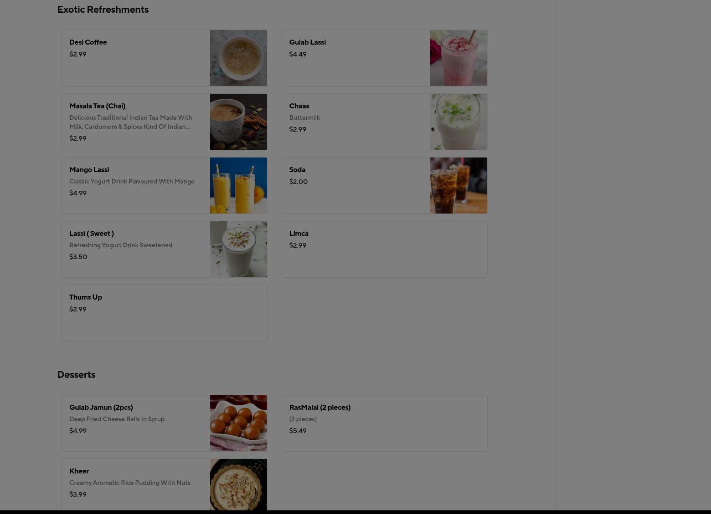This screenshot has width=711, height=514.
Task: Click the pink Gulab Lassi drink image
Action: click(x=459, y=58)
